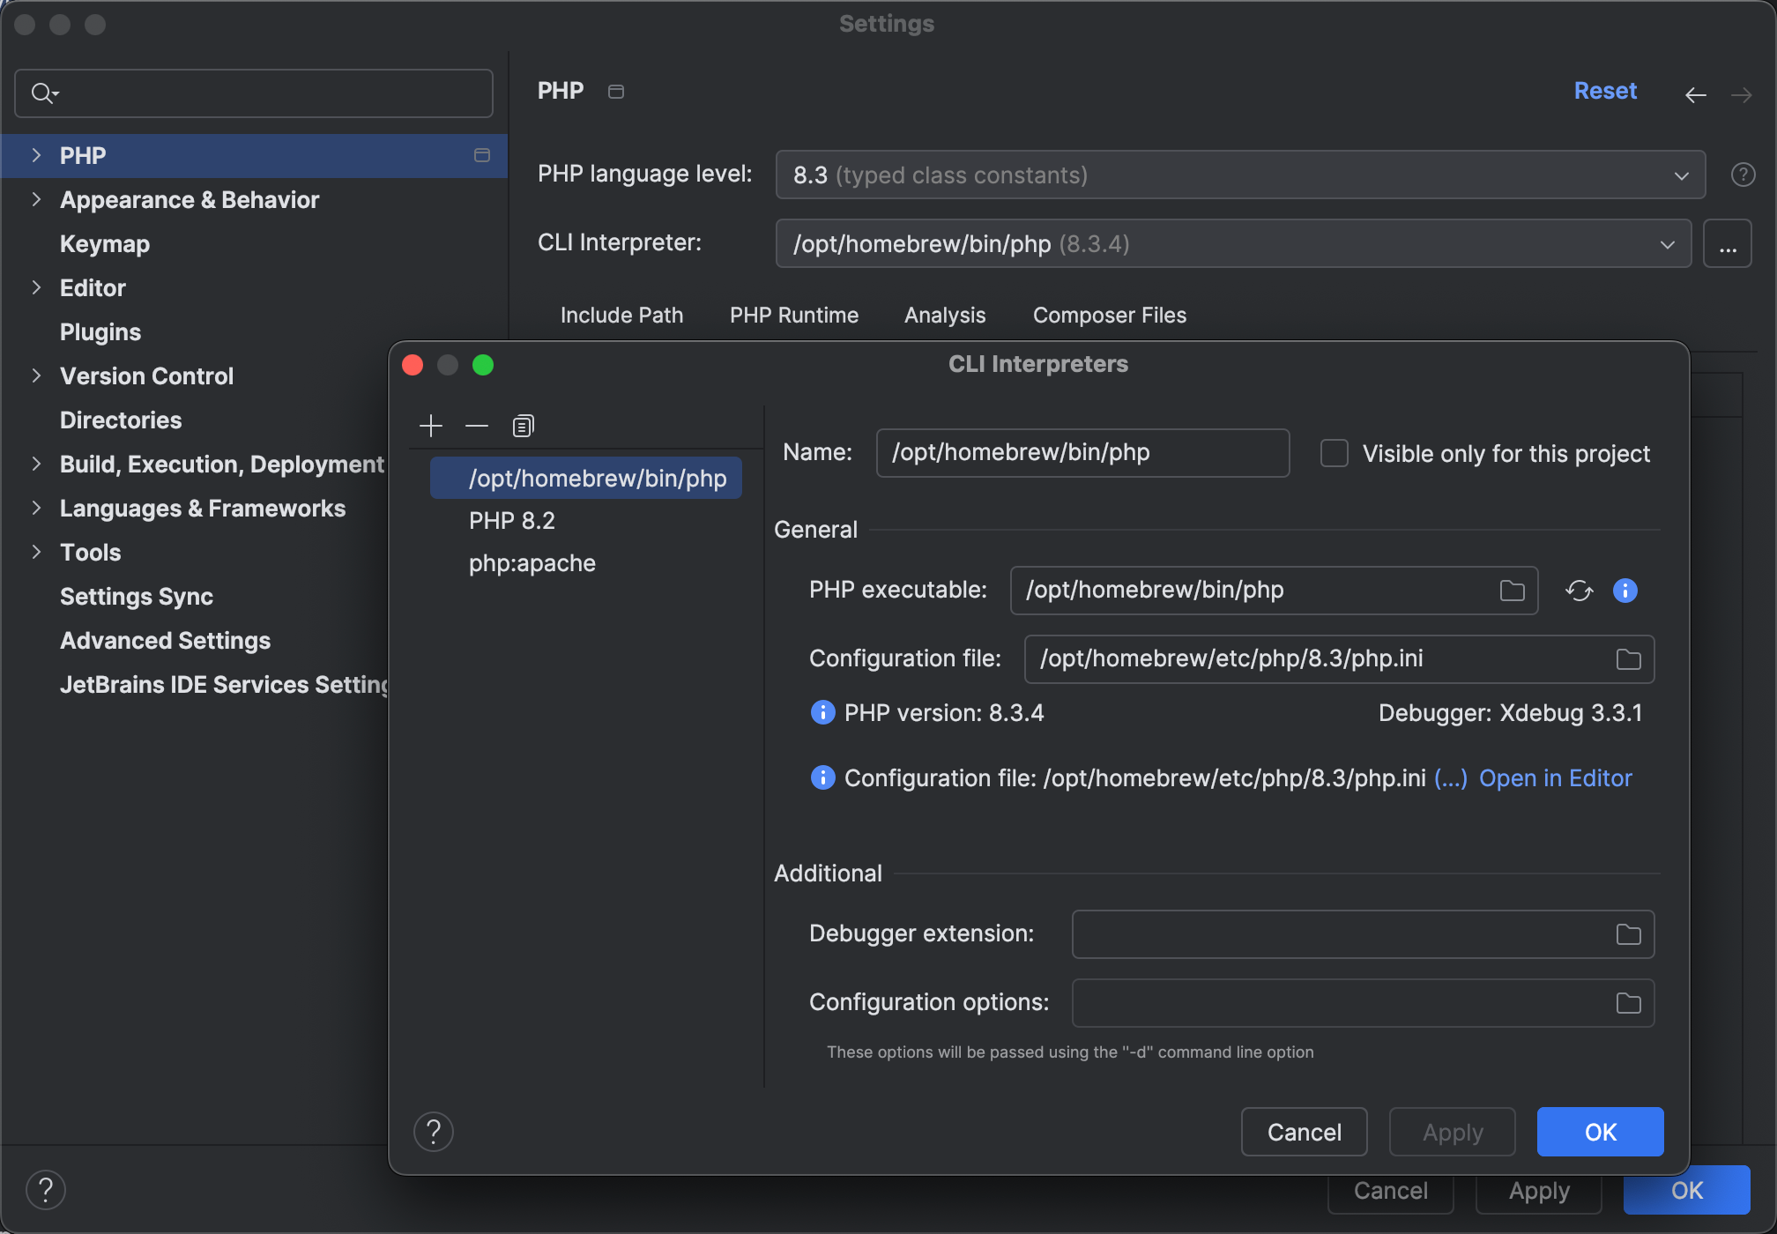Click the blue info icon beside PHP executable
The image size is (1777, 1234).
pyautogui.click(x=1625, y=591)
